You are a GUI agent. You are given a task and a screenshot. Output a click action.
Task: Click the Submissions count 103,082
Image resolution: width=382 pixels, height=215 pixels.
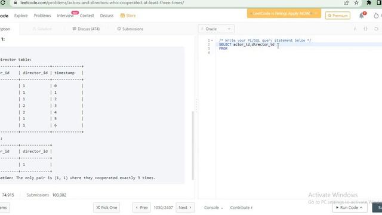[59, 195]
